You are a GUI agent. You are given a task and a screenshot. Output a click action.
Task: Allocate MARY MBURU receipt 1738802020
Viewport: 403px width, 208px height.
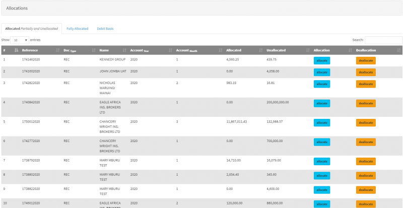click(x=322, y=176)
